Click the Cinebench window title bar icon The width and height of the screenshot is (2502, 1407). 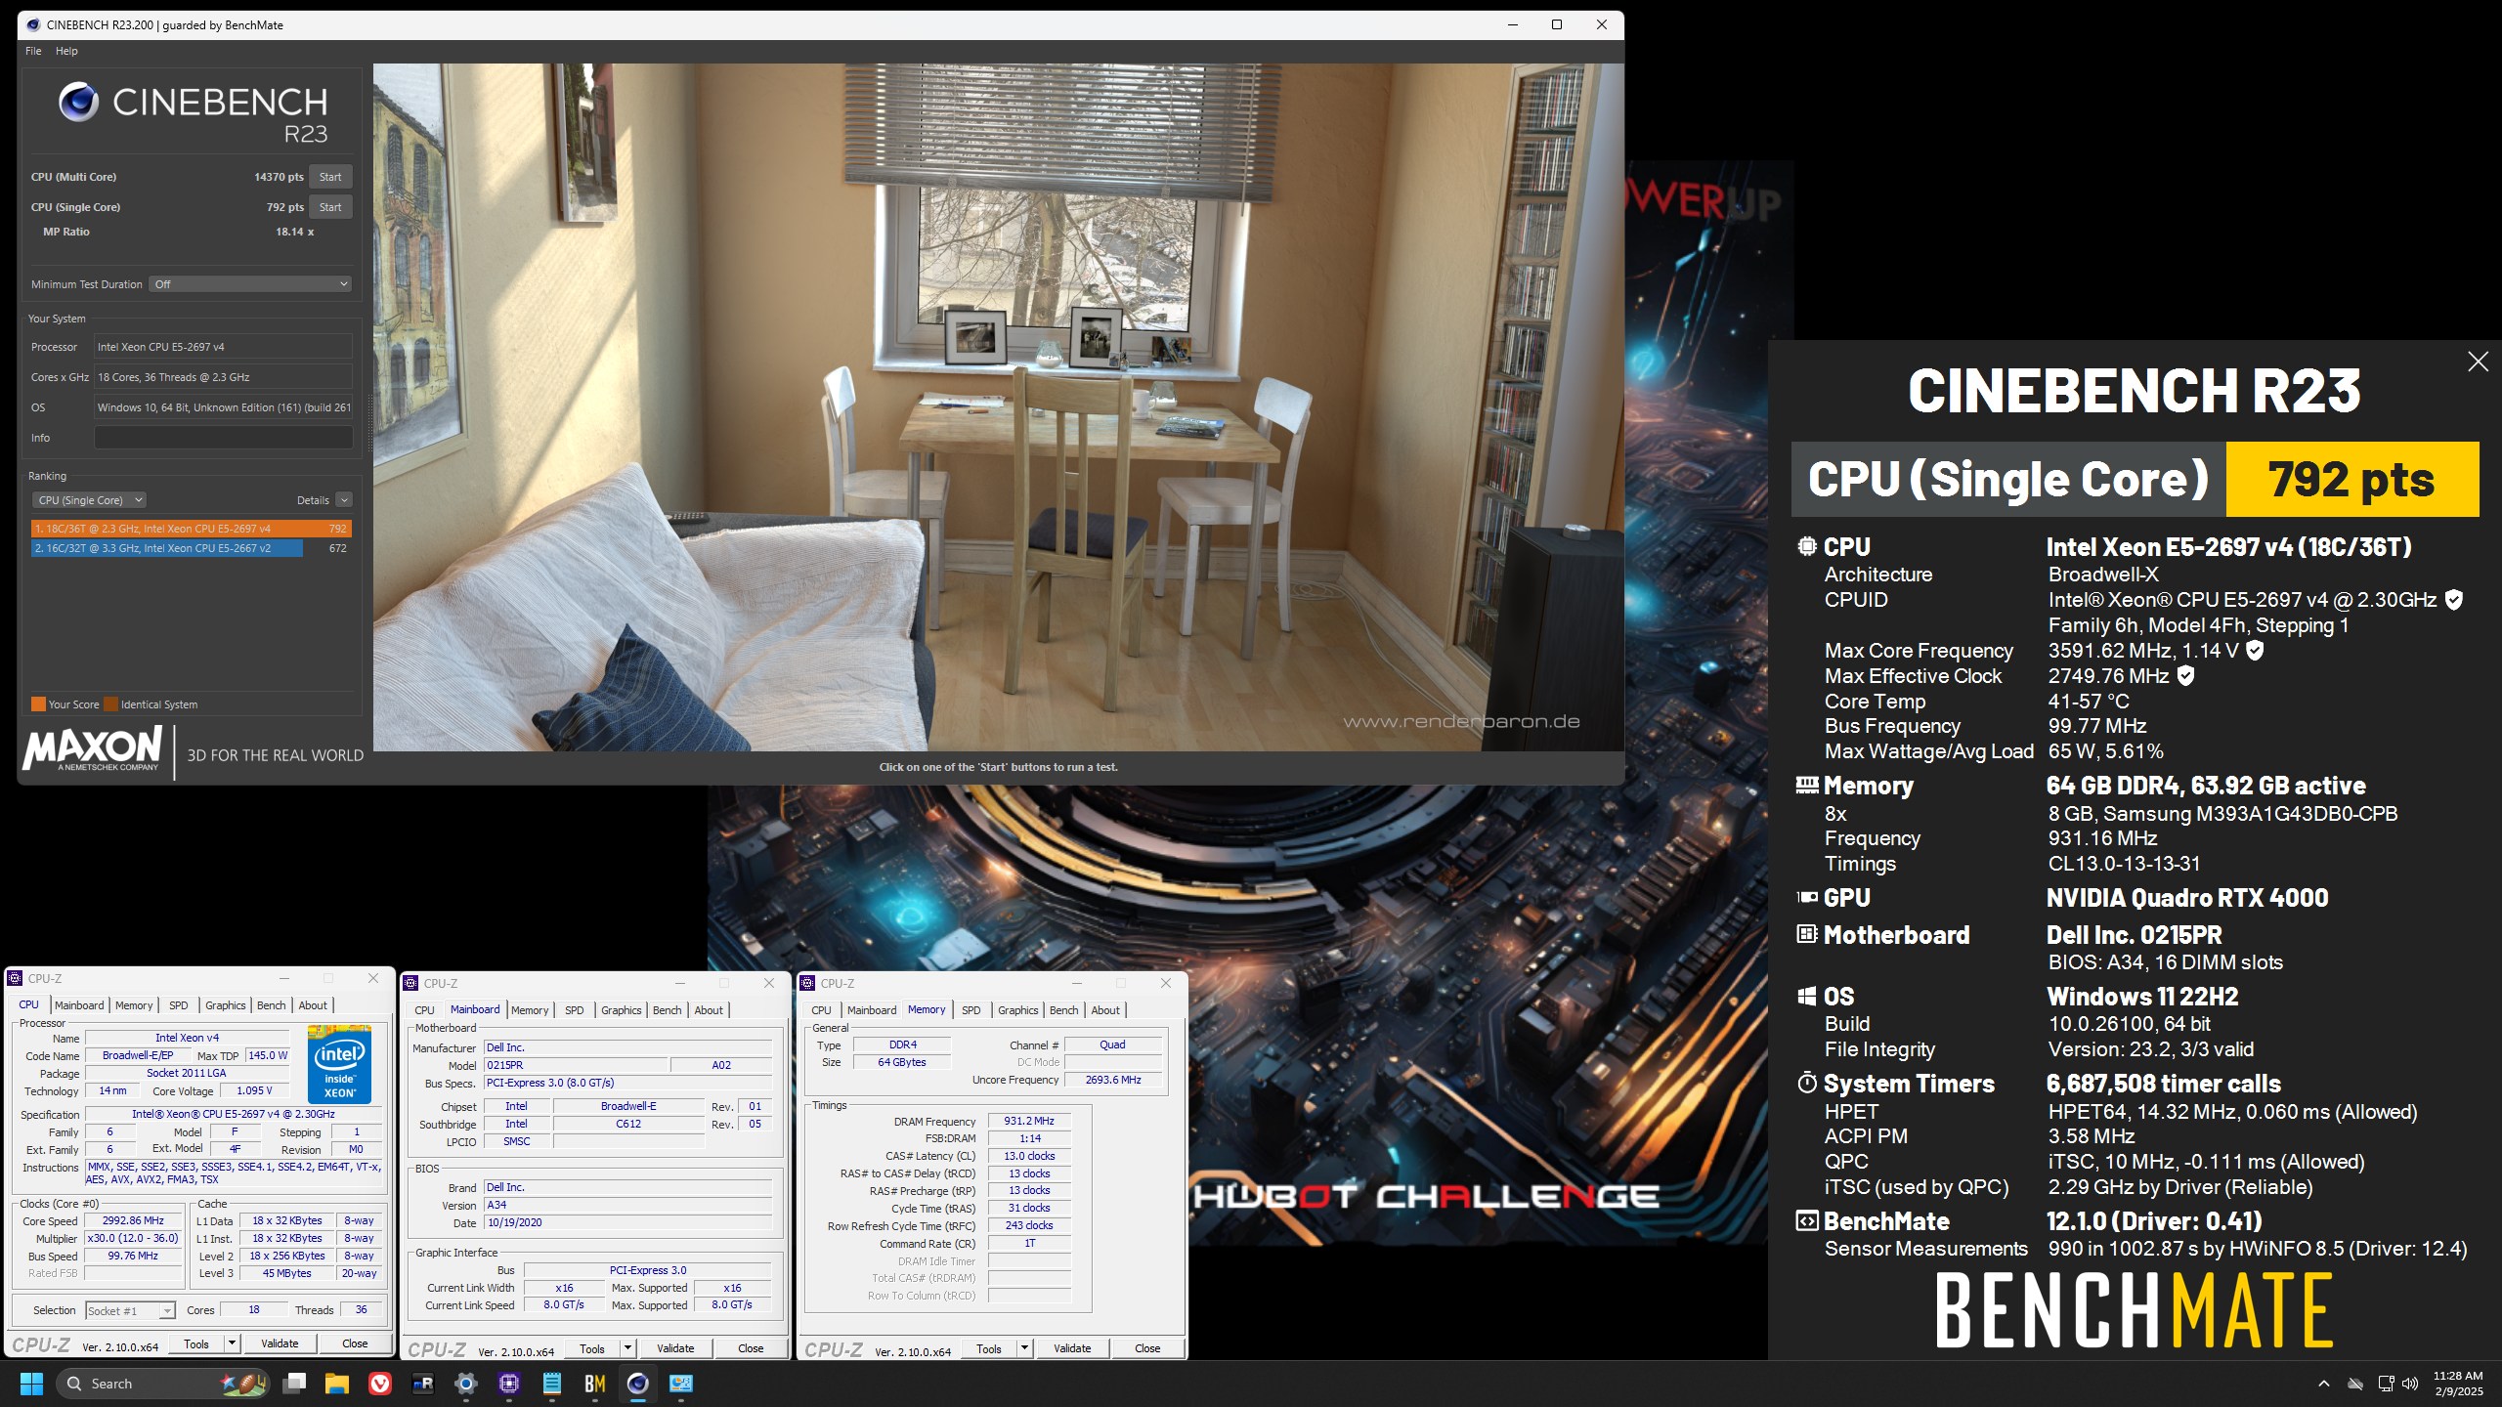tap(33, 24)
